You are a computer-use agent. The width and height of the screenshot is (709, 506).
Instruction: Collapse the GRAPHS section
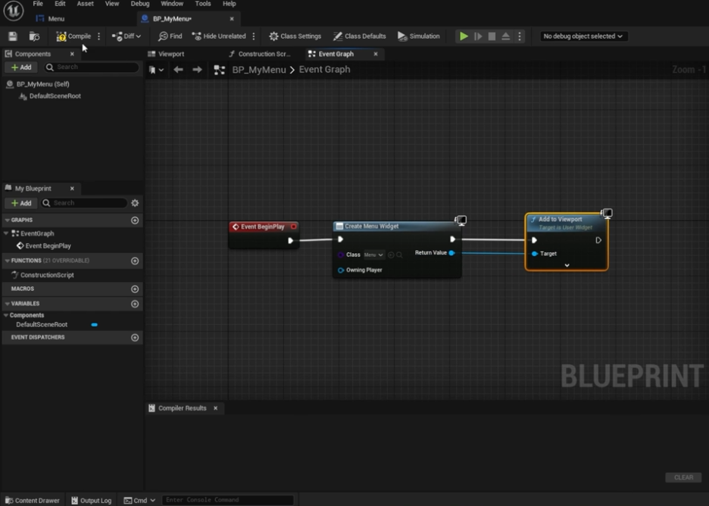coord(8,220)
